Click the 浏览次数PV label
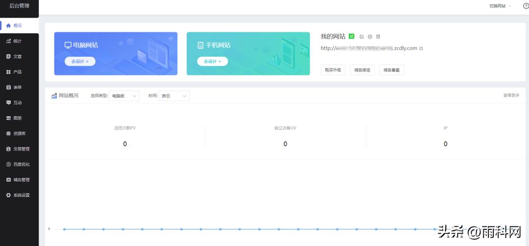 tap(125, 128)
